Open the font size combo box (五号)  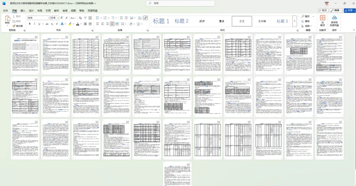point(54,18)
